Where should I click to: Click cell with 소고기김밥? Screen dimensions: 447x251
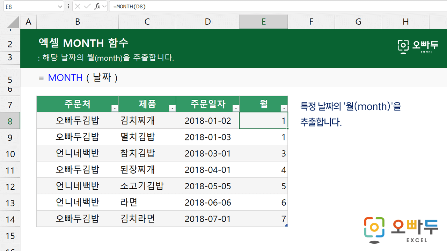click(147, 186)
